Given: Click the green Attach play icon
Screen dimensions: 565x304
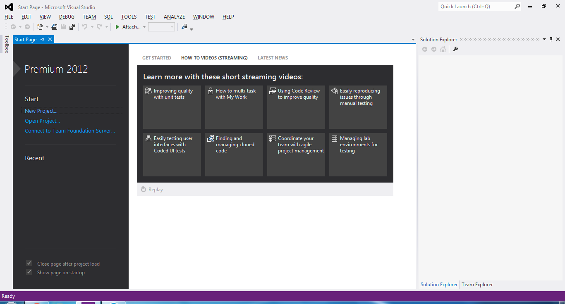Looking at the screenshot, I should [117, 27].
